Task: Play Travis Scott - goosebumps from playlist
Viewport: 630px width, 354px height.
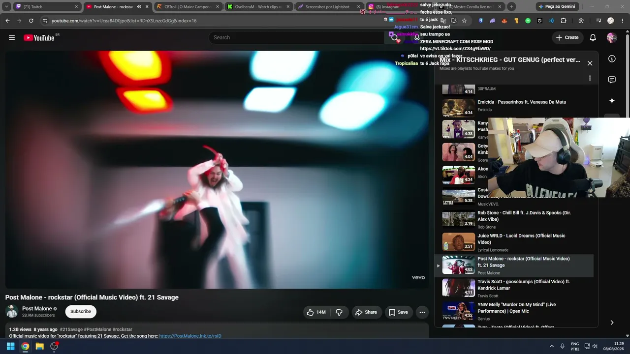Action: click(x=514, y=289)
